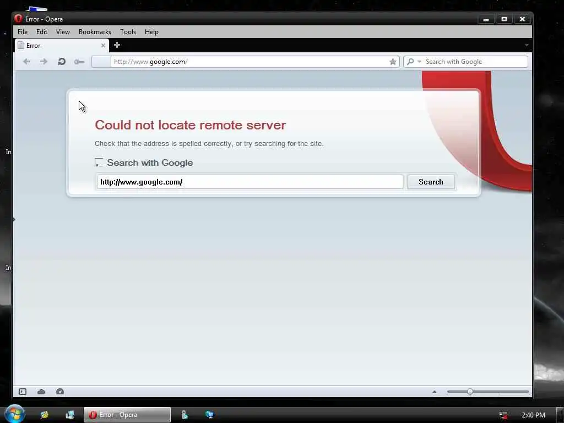Click the Opera logo in the title bar
Image resolution: width=564 pixels, height=423 pixels.
click(x=18, y=18)
